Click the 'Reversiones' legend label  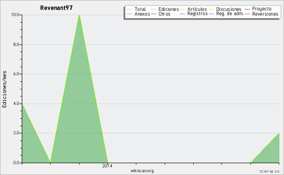(x=265, y=14)
